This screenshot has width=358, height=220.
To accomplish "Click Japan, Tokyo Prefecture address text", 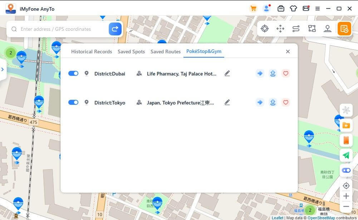I will click(x=180, y=103).
